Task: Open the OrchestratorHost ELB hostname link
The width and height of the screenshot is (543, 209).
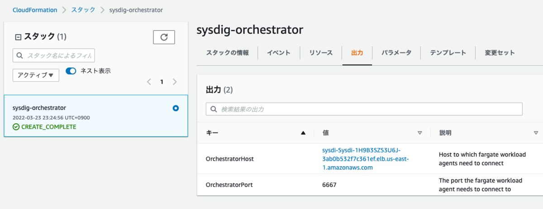Action: click(x=366, y=159)
